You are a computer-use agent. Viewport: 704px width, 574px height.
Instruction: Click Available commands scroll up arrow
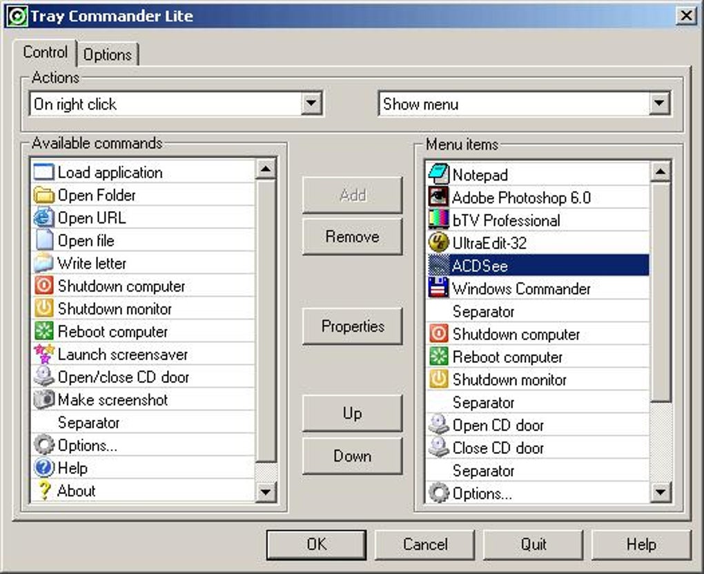pos(266,169)
